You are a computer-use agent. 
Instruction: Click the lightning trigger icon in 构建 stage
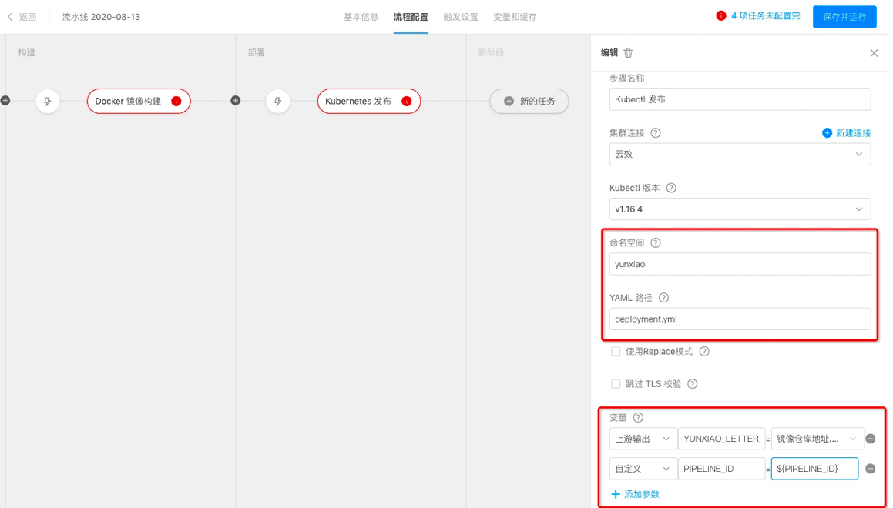(48, 102)
